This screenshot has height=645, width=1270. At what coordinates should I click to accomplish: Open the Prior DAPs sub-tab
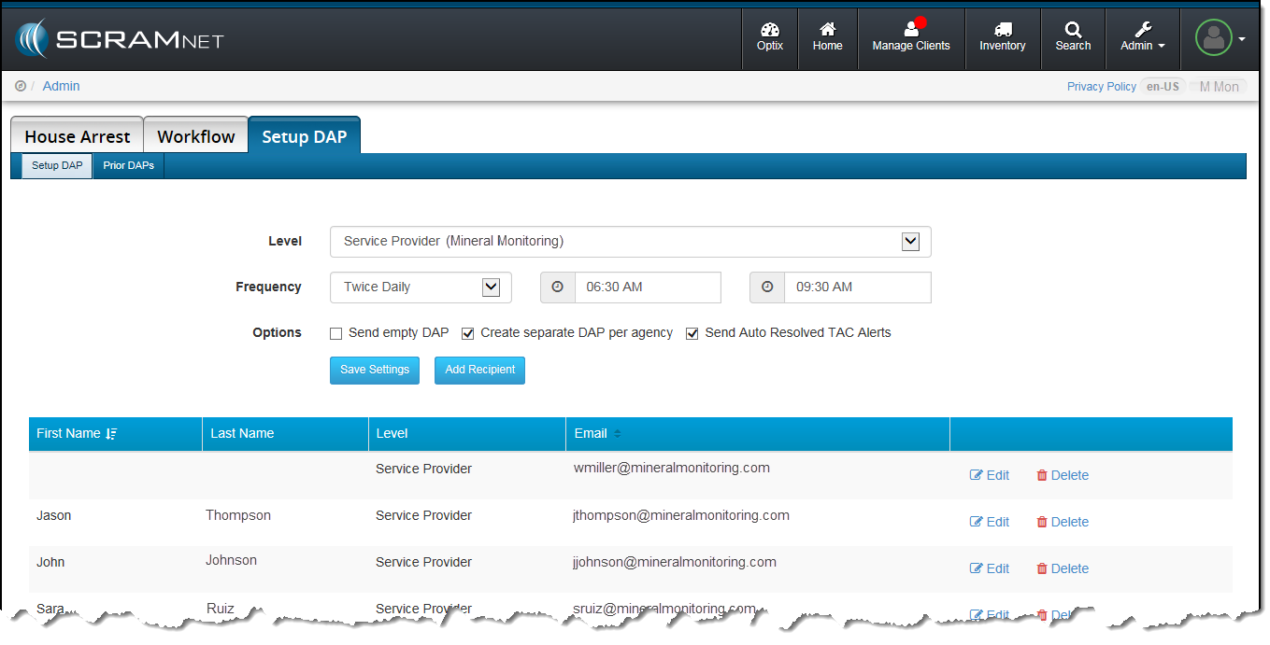[128, 166]
